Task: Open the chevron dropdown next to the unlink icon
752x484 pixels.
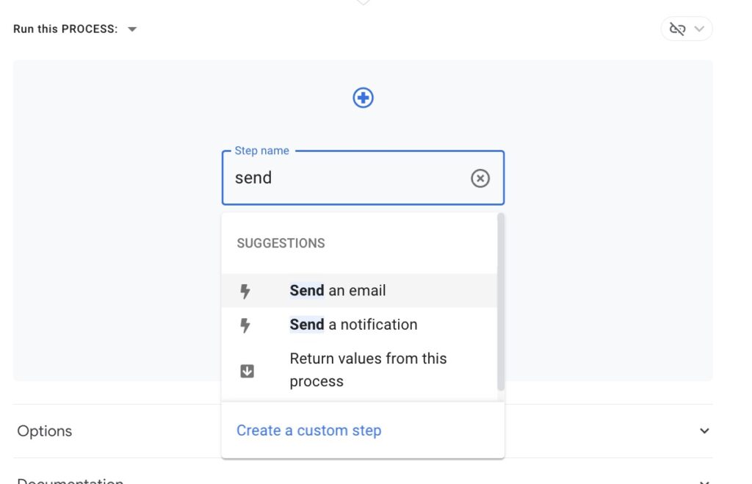Action: 699,29
